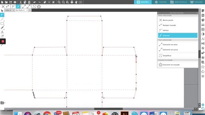Click the simplify S icon in the point toolbar
Screen dimensions: 205x115
[x=34, y=6]
